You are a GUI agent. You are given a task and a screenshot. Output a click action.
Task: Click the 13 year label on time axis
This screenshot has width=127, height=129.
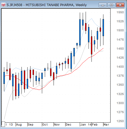pos(11,125)
